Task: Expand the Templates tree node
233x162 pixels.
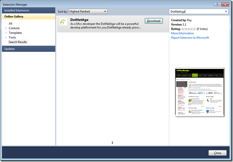Action: [x=6, y=33]
